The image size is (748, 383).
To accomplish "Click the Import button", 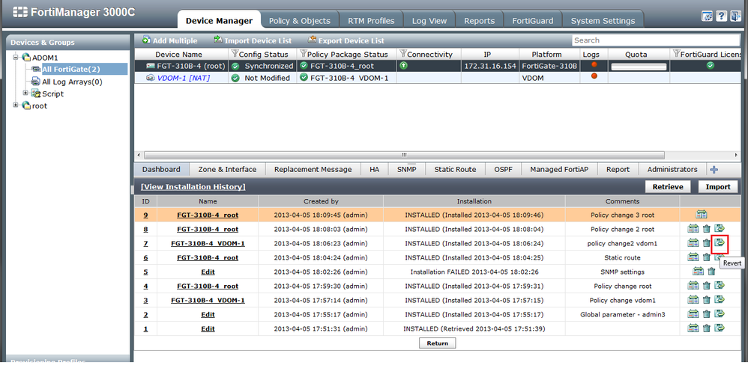I will point(718,186).
